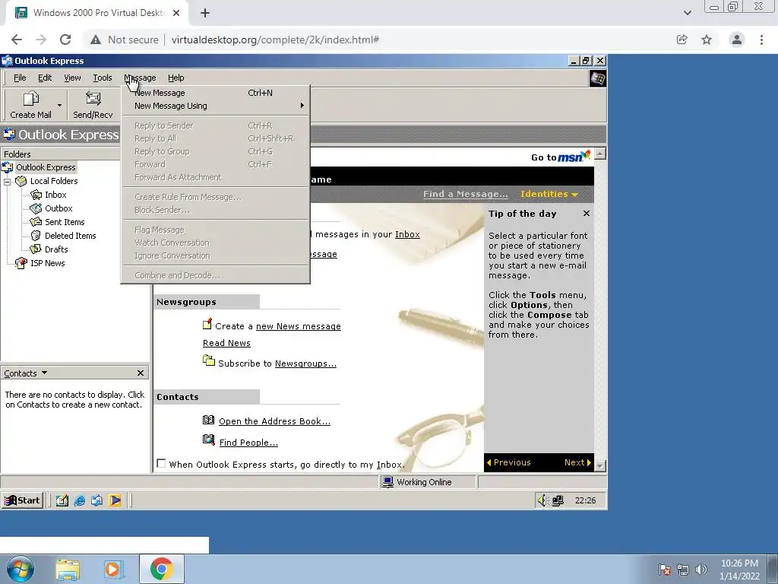
Task: Go back in the browser
Action: pos(17,40)
